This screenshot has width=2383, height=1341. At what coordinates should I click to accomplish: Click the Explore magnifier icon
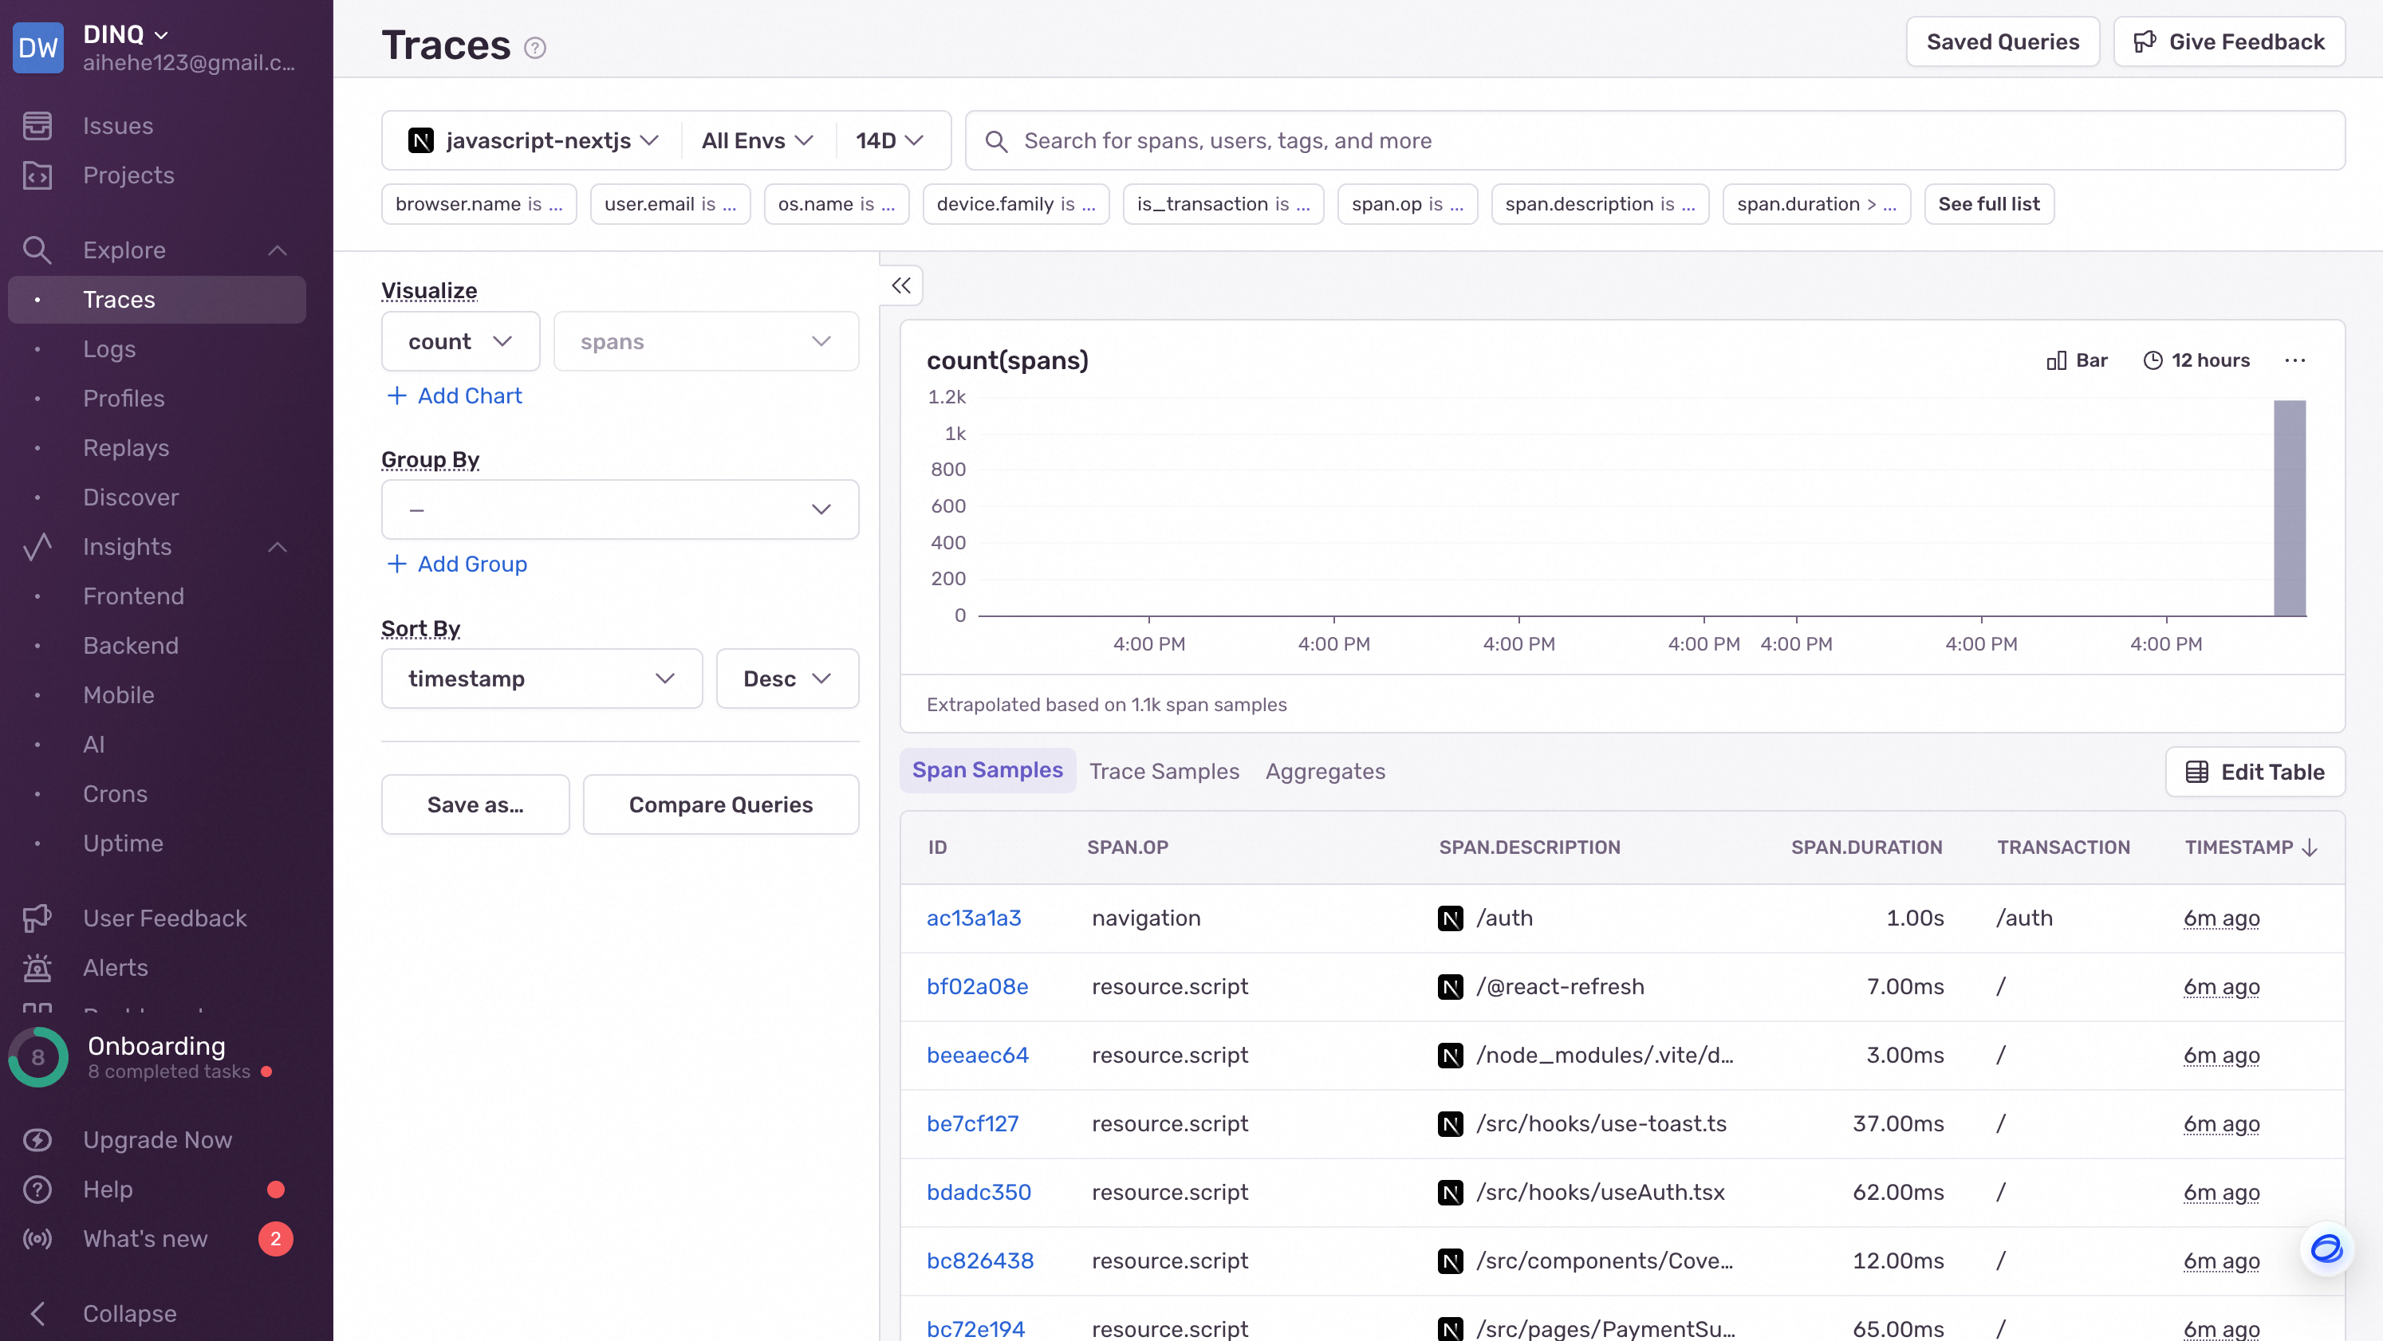pyautogui.click(x=37, y=250)
